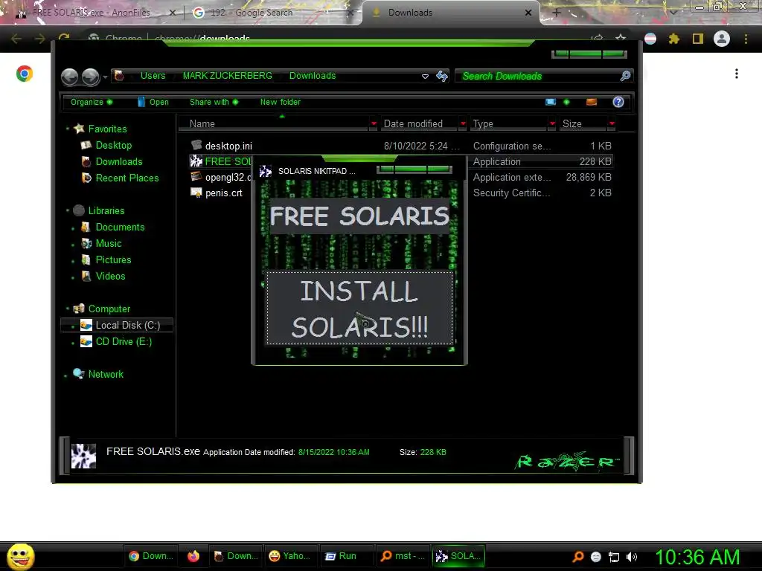Open the Name column filter dropdown
The width and height of the screenshot is (762, 571).
click(374, 124)
